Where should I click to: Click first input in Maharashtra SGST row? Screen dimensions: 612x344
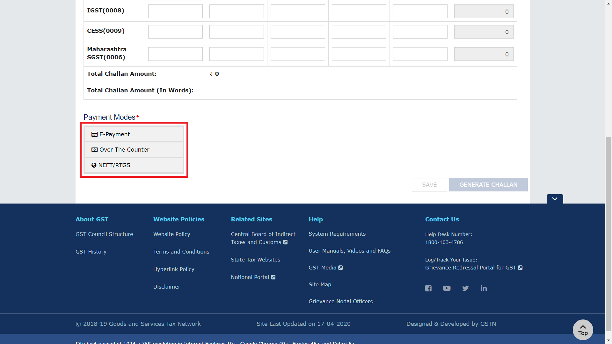click(175, 54)
